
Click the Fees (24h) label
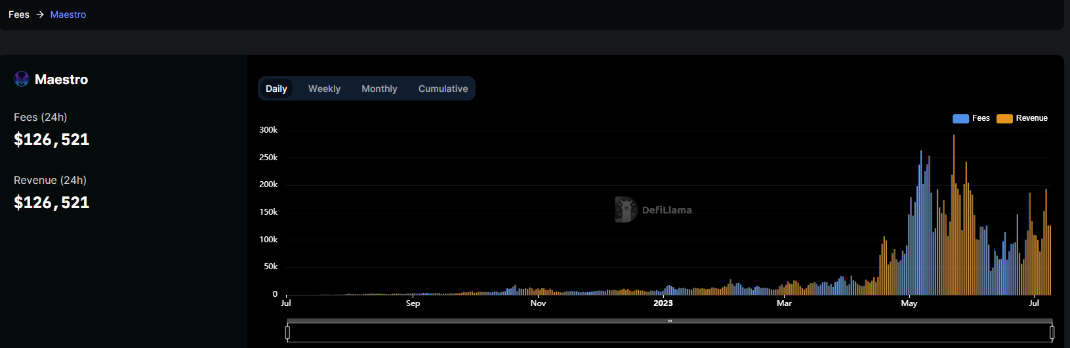[41, 117]
